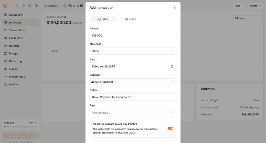The image size is (266, 143).
Task: Open search via magnifier icon
Action: click(17, 6)
